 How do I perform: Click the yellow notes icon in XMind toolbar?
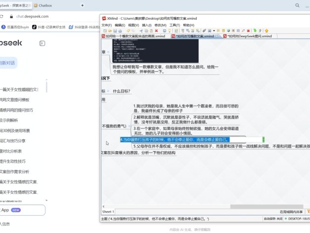[223, 31]
